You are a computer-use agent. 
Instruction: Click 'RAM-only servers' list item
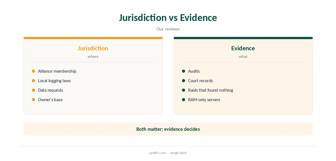point(204,100)
